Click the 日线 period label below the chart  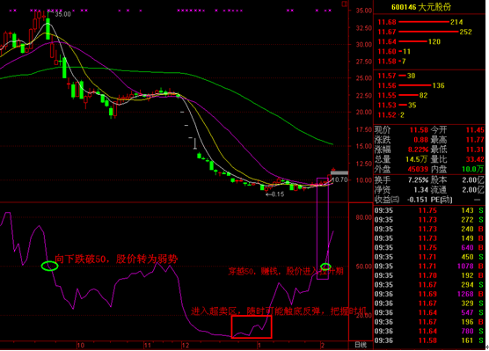click(361, 345)
